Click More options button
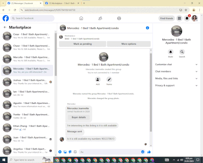This screenshot has width=203, height=163. [129, 44]
